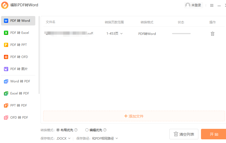Switch to PDF 转 Word tab
226x143 pixels.
coord(18,21)
